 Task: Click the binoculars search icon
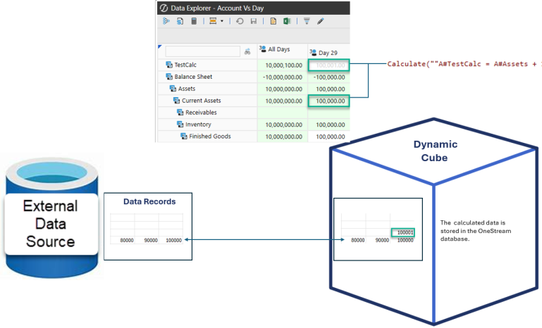pos(247,51)
